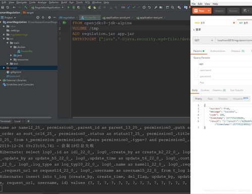Click the Synchronize refresh toolbar icon

pos(8,8)
